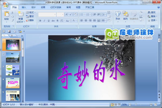162x108 pixels.
Task: Select slide 4 thumbnail
Action: click(x=12, y=83)
